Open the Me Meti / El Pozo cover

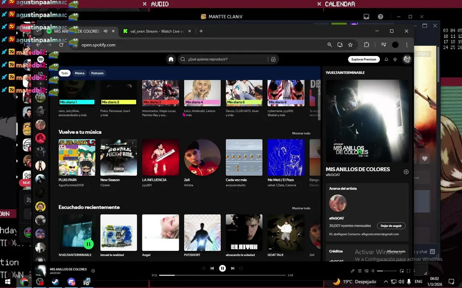click(286, 158)
